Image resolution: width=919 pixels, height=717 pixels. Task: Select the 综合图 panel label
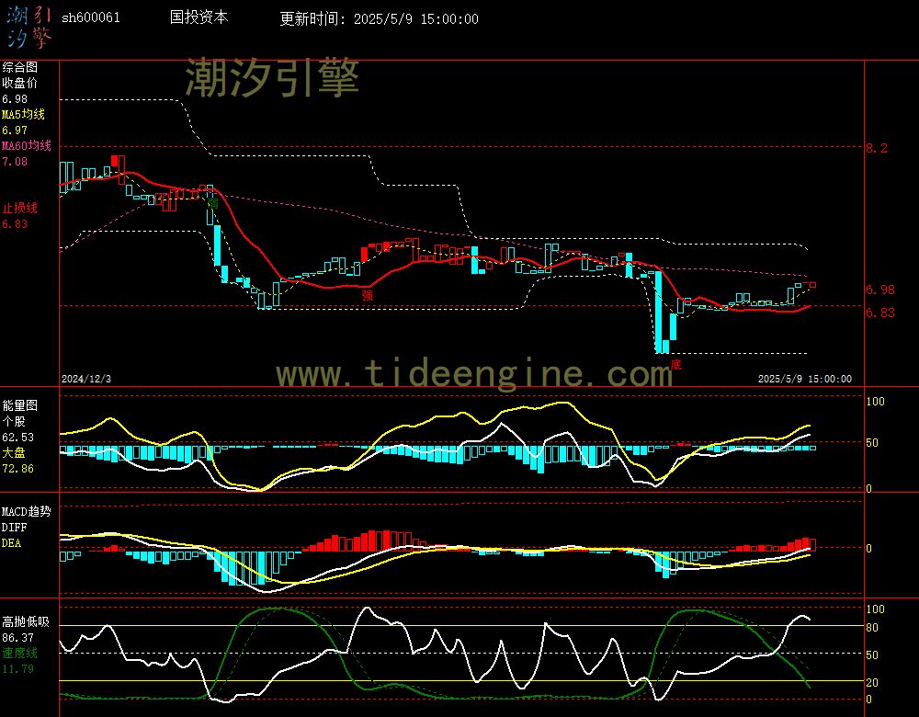pyautogui.click(x=19, y=67)
